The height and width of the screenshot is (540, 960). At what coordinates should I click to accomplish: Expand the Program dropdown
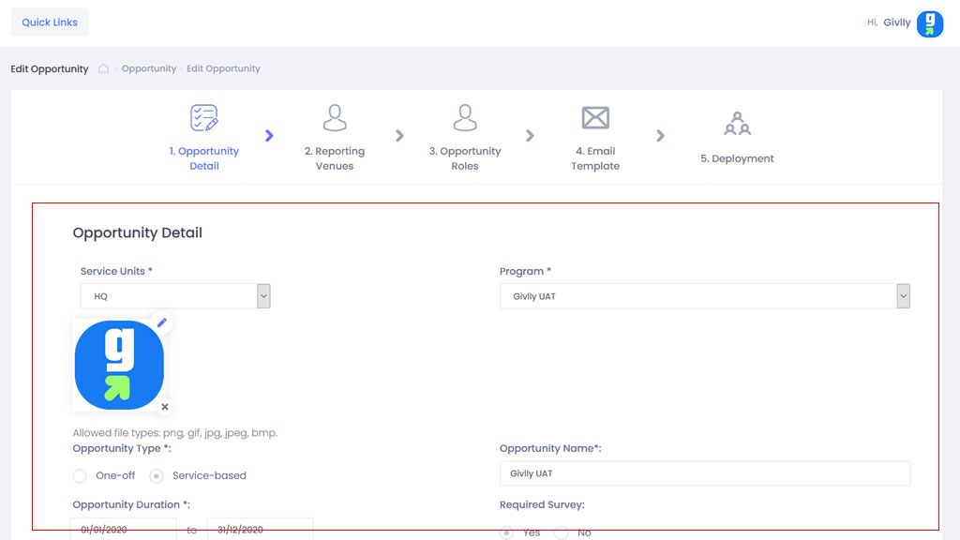tap(704, 296)
